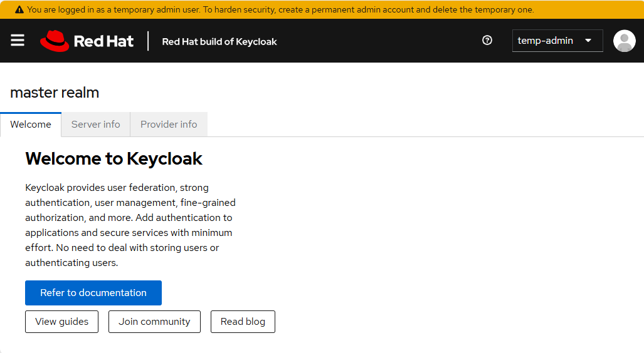Open the Server info tab
This screenshot has height=353, width=644.
click(95, 125)
